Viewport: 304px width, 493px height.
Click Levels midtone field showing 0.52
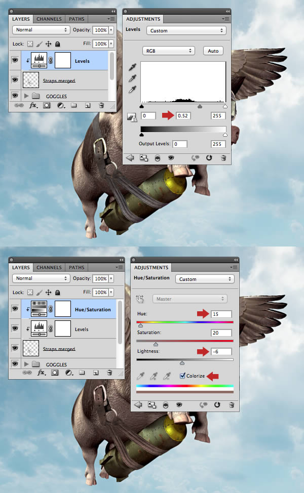pos(183,116)
